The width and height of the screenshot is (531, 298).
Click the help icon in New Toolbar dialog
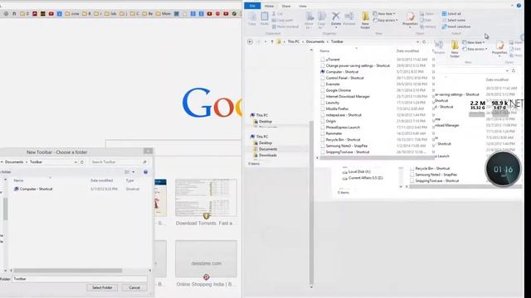tap(146, 172)
